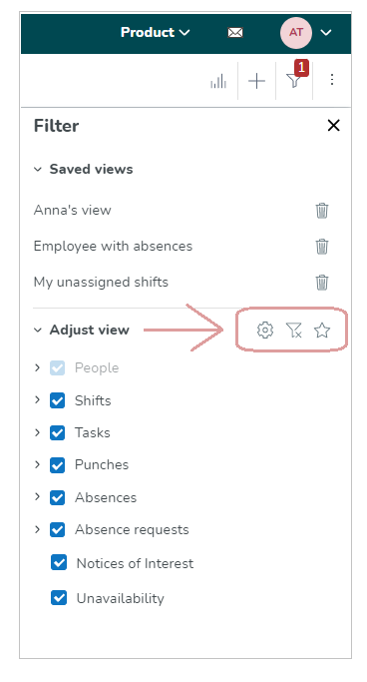
Task: Save view using the star icon
Action: (322, 331)
